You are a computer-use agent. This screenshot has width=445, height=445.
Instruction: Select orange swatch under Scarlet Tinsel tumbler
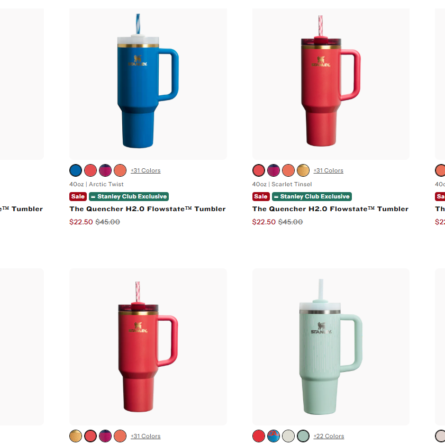pos(288,170)
